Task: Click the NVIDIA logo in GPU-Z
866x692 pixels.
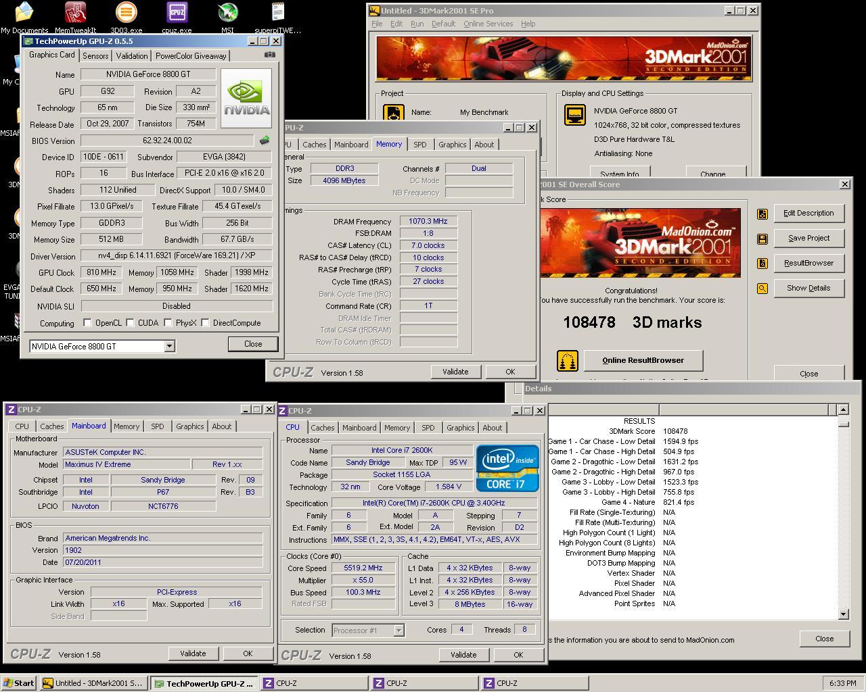Action: 246,98
